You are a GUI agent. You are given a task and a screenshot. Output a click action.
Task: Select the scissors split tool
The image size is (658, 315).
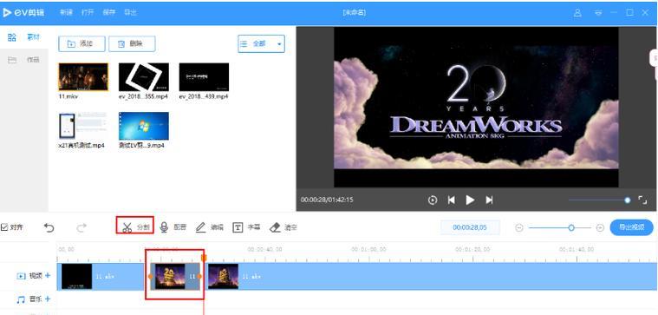point(135,227)
